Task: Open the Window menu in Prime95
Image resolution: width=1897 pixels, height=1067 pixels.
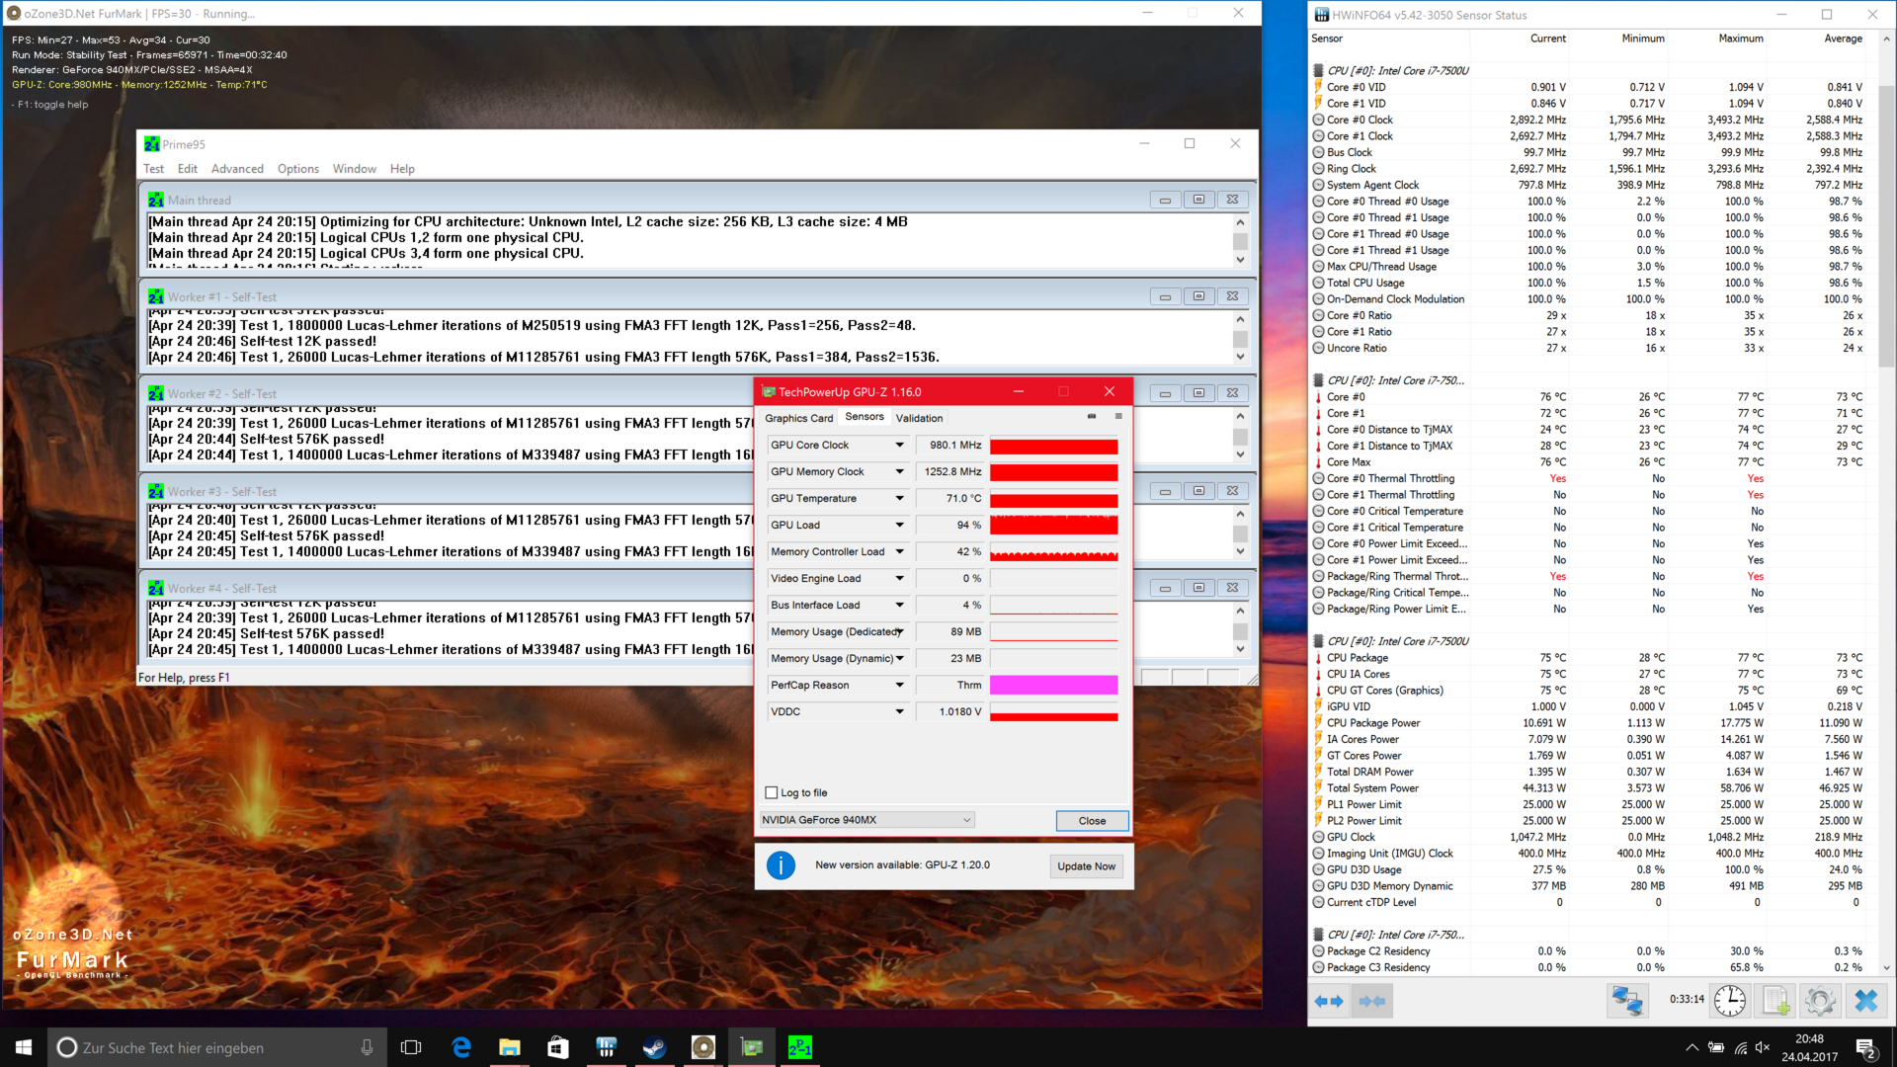Action: (x=354, y=169)
